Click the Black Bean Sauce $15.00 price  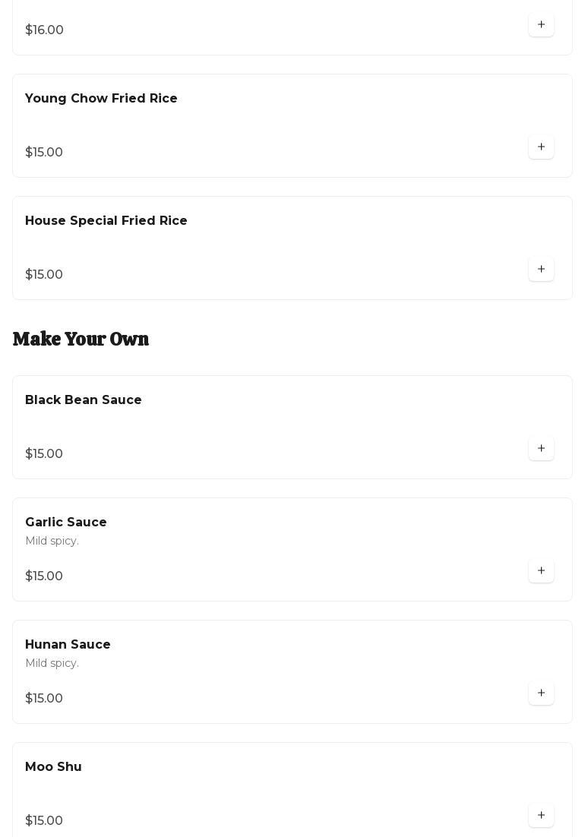[44, 454]
